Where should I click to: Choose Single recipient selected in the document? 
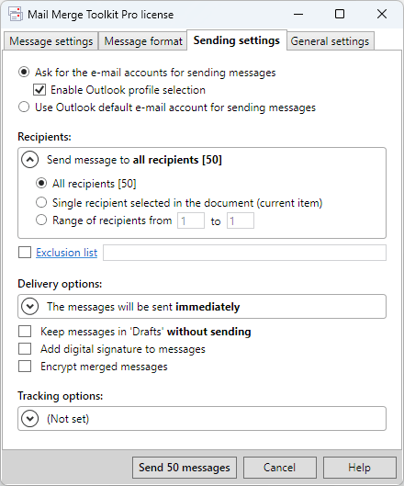coord(41,203)
